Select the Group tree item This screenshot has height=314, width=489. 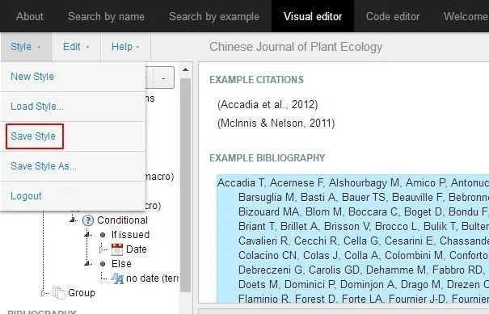click(82, 293)
